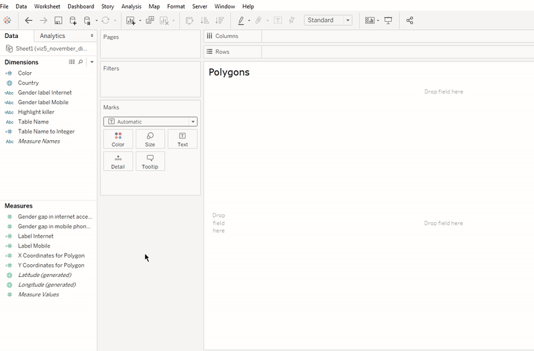This screenshot has height=351, width=534.
Task: Switch to the Analytics tab
Action: (x=53, y=36)
